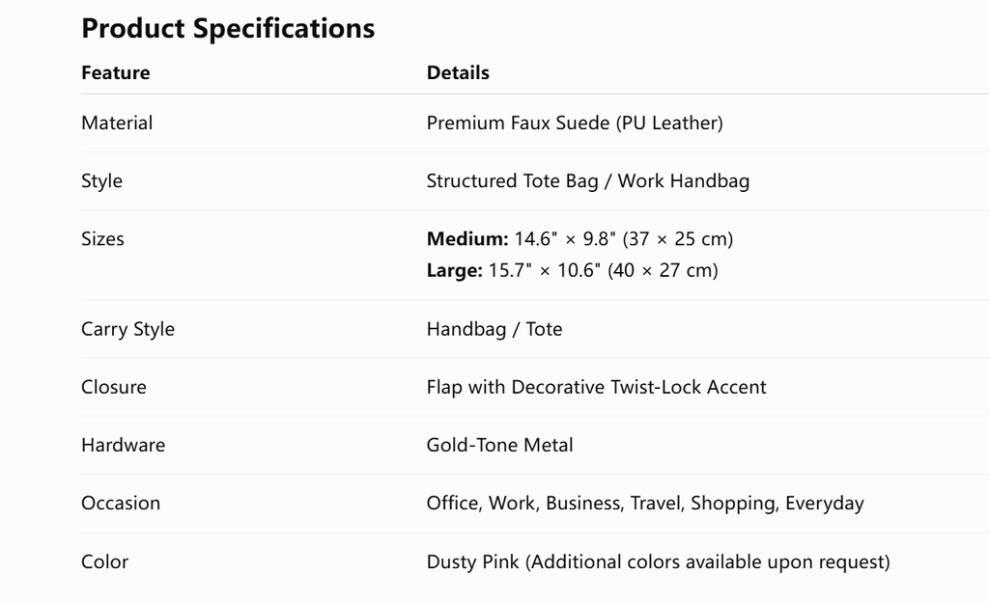Screen dimensions: 989x602
Task: Click the Large size dimensions line
Action: coord(572,271)
